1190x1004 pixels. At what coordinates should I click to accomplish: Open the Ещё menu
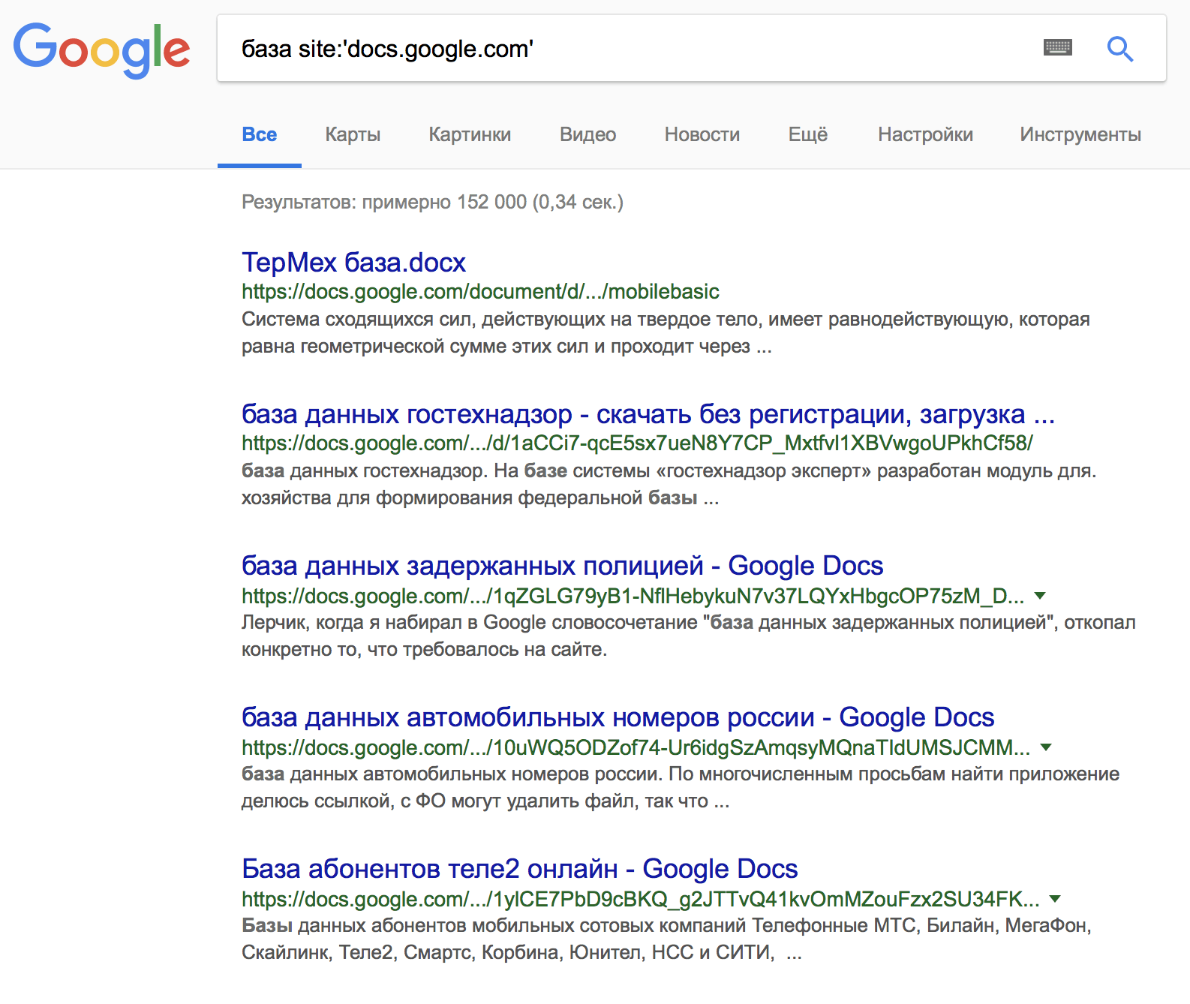pyautogui.click(x=808, y=134)
